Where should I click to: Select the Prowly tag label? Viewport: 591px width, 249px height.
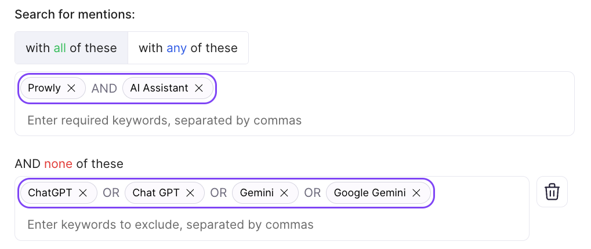pos(45,88)
